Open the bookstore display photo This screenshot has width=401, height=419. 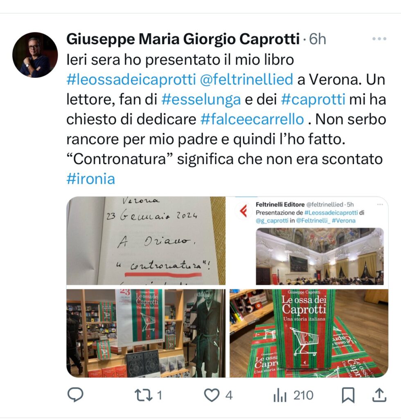146,333
